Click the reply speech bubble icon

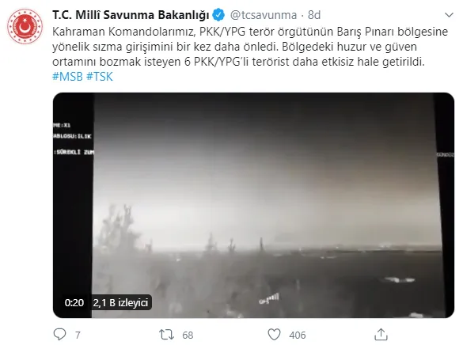(x=59, y=335)
